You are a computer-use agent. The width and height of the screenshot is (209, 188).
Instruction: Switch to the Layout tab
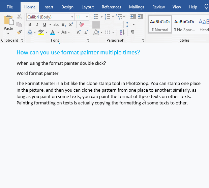(x=88, y=7)
